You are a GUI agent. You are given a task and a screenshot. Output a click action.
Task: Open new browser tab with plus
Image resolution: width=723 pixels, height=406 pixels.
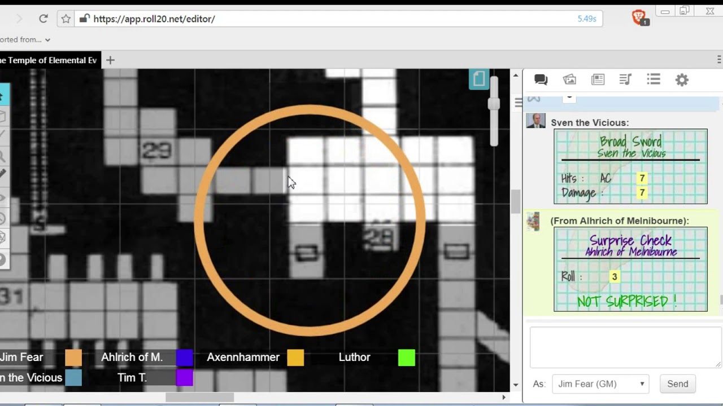pyautogui.click(x=110, y=60)
